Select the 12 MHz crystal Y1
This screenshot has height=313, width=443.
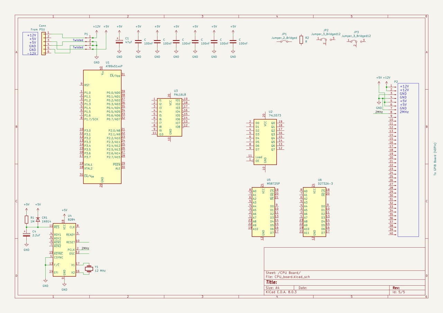click(x=89, y=269)
